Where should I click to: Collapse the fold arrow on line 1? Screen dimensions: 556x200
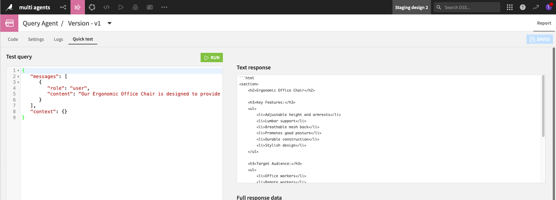18,70
